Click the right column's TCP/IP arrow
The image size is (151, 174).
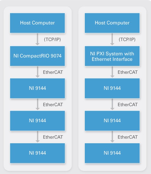coord(112,39)
